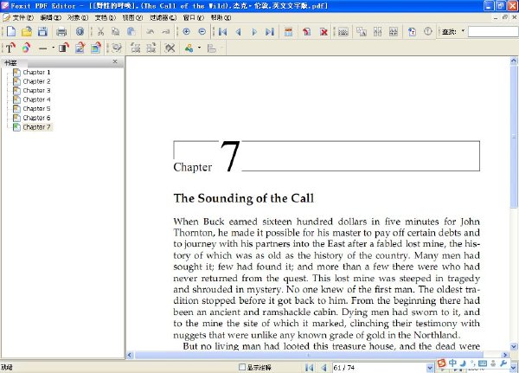Select Chapter 2 bookmark
519x373 pixels.
(x=36, y=81)
